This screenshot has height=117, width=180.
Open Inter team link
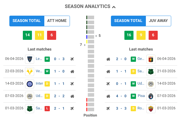[39, 84]
